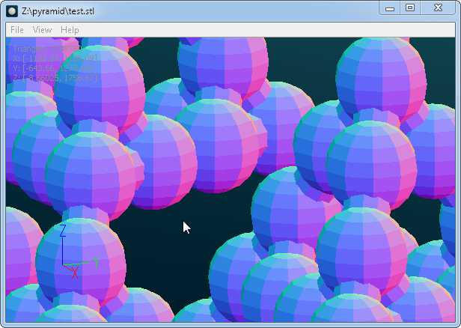461x328 pixels.
Task: Open the File menu
Action: pos(16,30)
